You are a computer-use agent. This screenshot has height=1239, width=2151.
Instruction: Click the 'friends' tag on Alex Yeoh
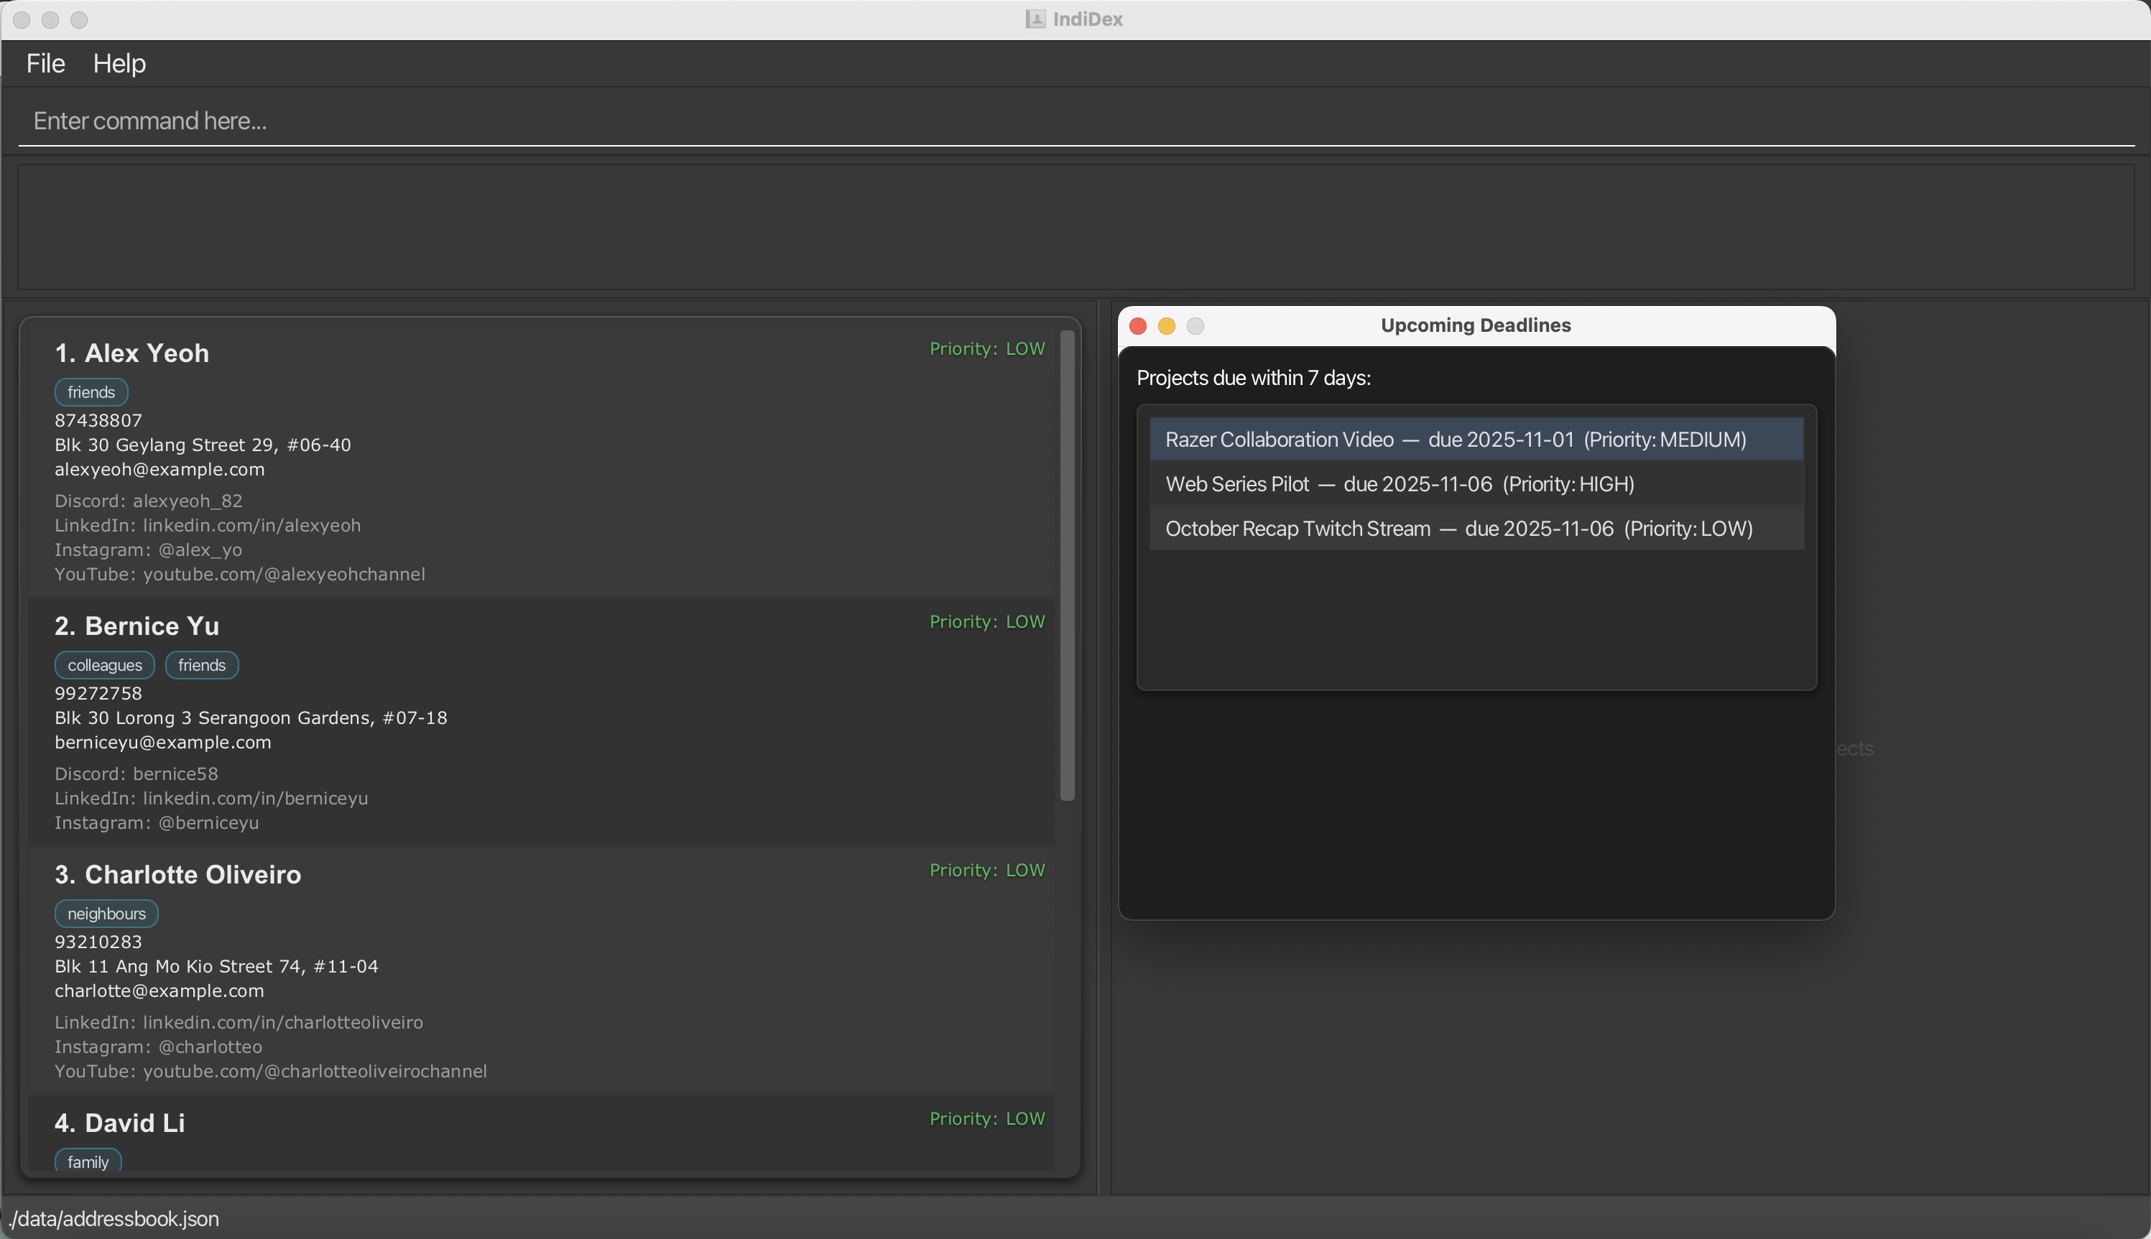point(91,392)
